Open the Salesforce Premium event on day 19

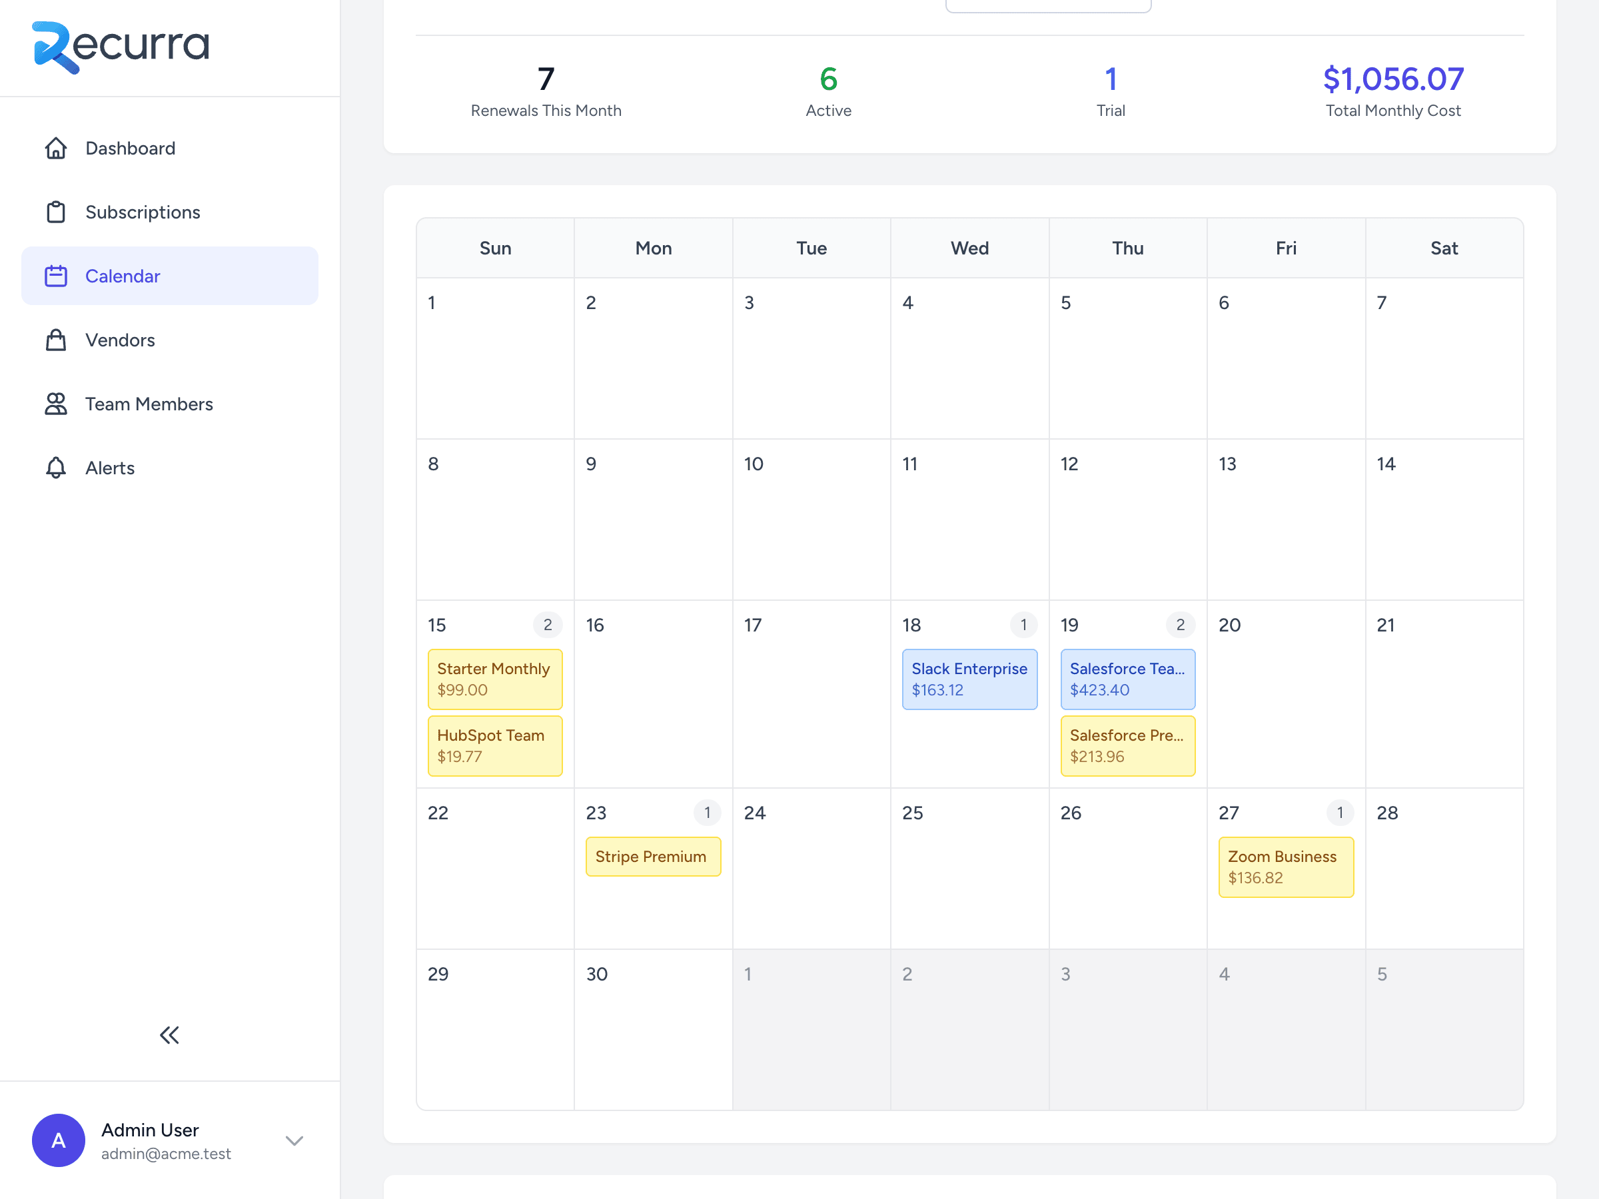(x=1128, y=746)
